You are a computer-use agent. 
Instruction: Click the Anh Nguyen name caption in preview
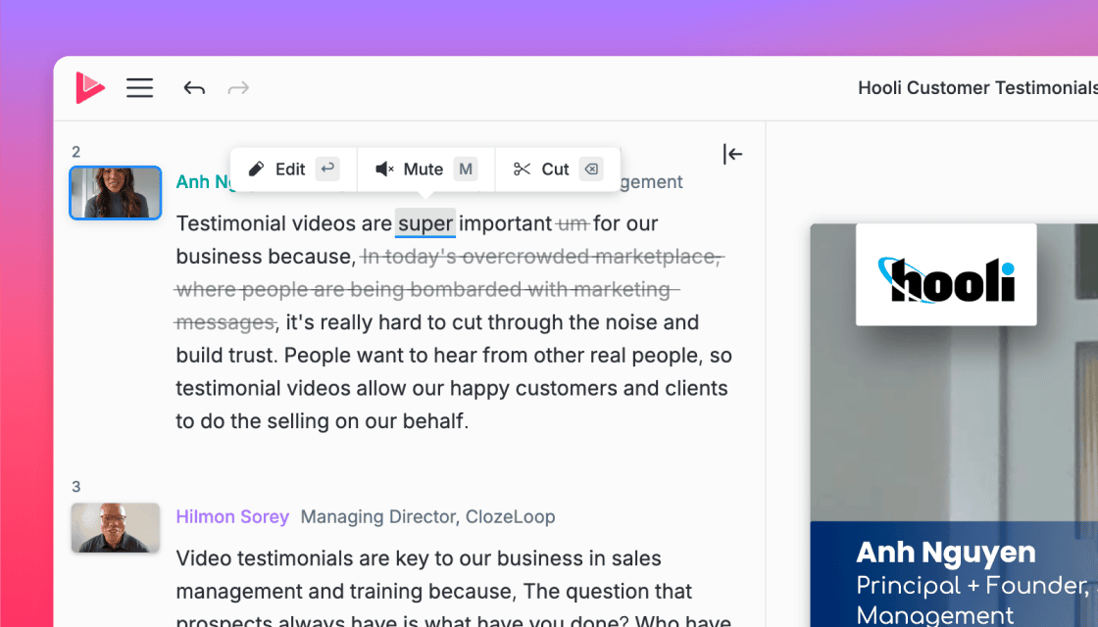[x=945, y=553]
